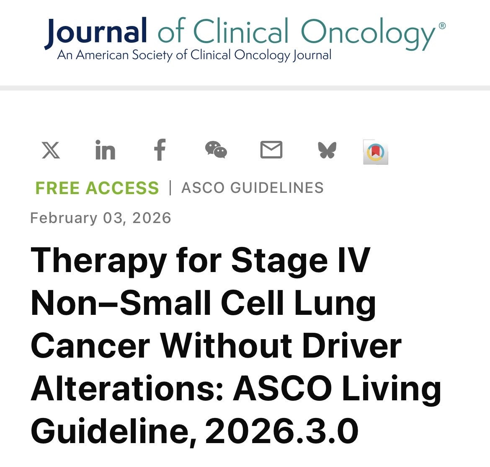Click the large teal "Clinical" logo word
This screenshot has width=490, height=467.
click(x=241, y=31)
